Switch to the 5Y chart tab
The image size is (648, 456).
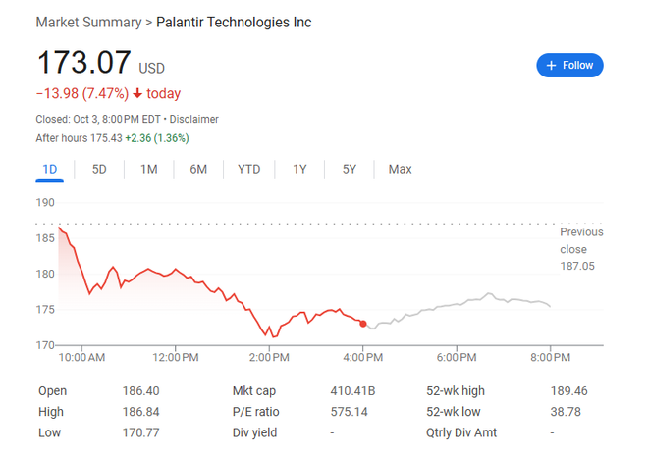coord(350,169)
